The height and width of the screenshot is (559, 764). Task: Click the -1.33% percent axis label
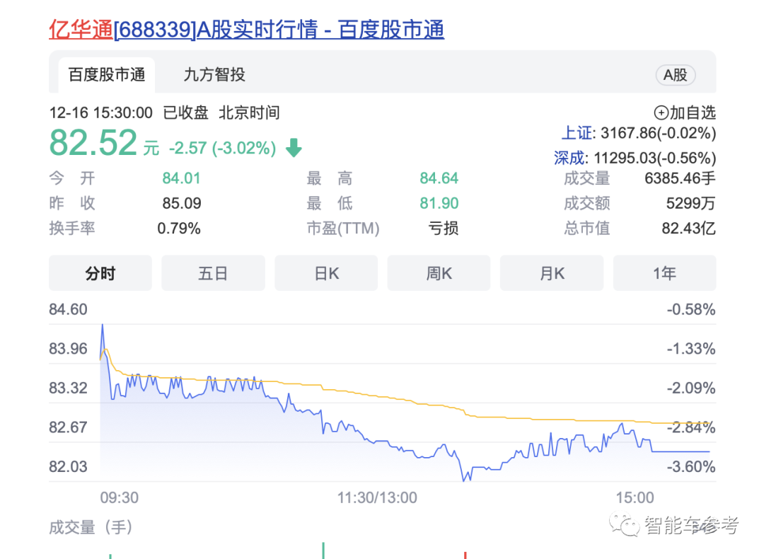coord(691,349)
